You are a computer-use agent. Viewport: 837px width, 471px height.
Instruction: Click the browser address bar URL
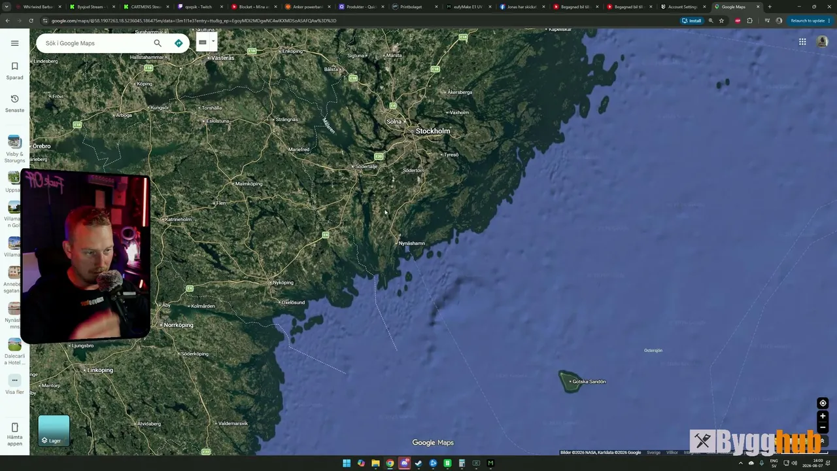(194, 20)
